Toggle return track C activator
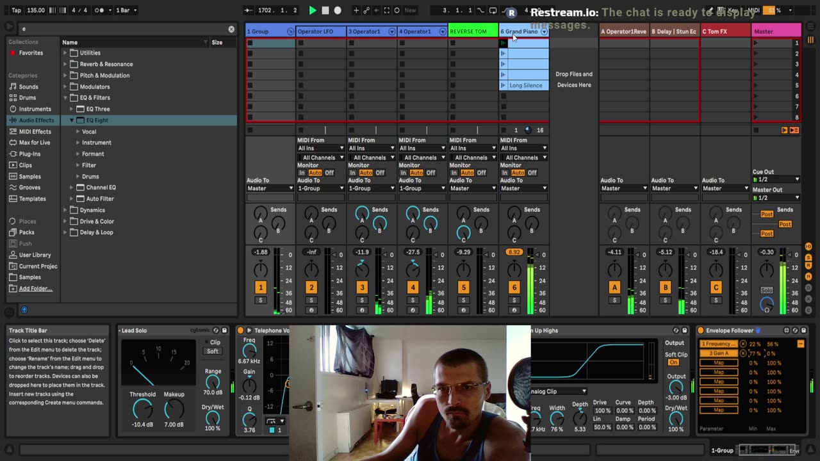Image resolution: width=820 pixels, height=461 pixels. (x=716, y=287)
